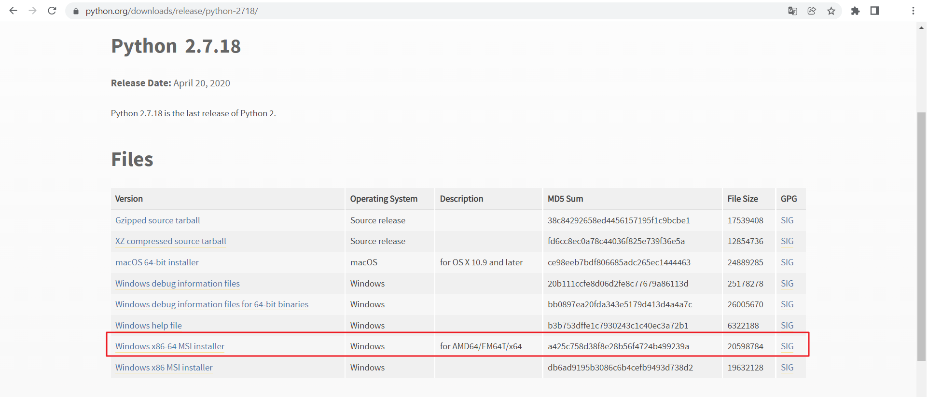Download Windows help file

(149, 326)
